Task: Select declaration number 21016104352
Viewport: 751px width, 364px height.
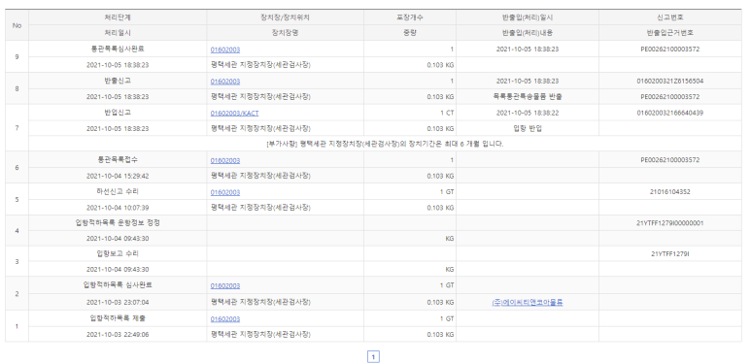Action: pyautogui.click(x=670, y=192)
